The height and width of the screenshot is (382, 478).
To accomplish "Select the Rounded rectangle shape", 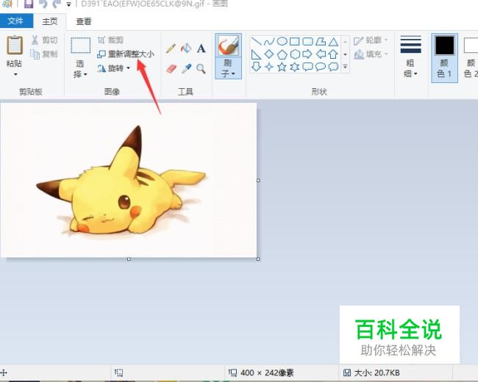I will [307, 41].
